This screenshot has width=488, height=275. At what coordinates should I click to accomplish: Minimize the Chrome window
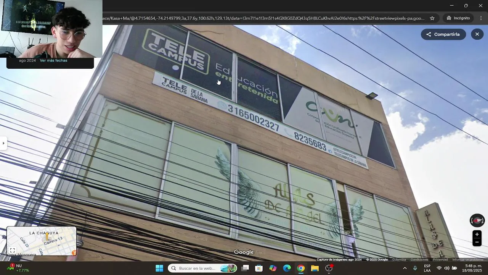tap(452, 6)
